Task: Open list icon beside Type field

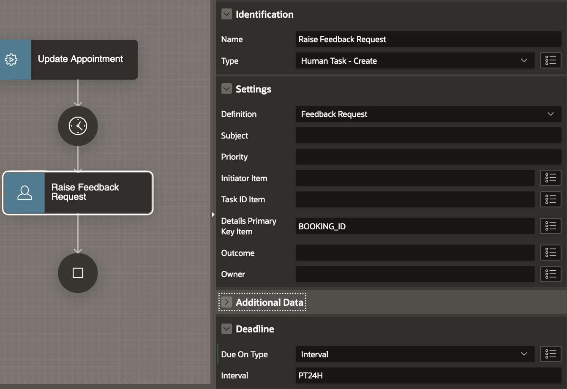Action: 551,61
